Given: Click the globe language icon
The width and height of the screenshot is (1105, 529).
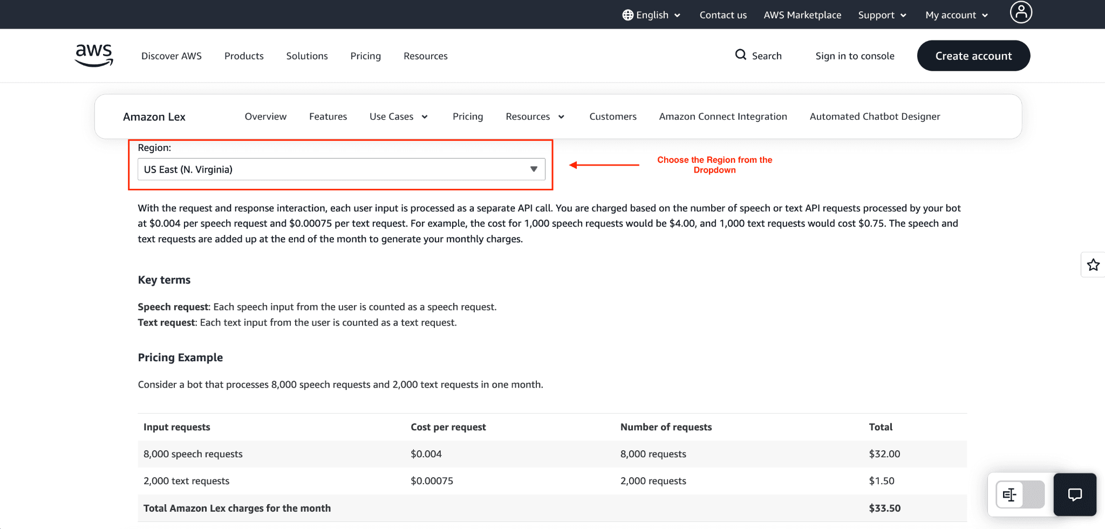Looking at the screenshot, I should point(627,15).
